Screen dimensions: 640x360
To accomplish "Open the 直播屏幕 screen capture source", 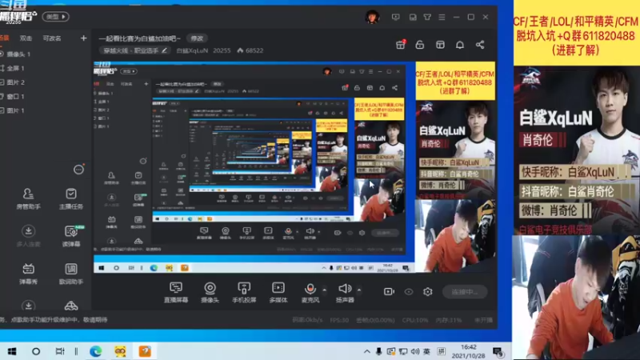I will click(x=176, y=292).
